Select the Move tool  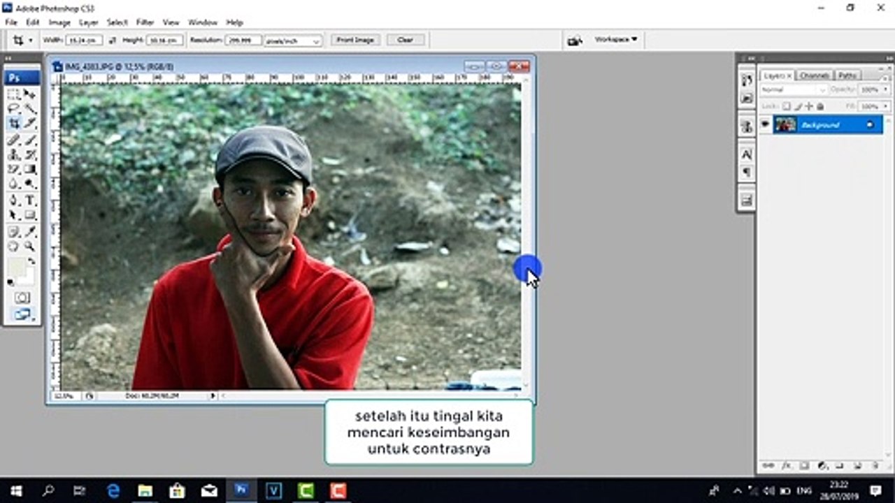pyautogui.click(x=30, y=94)
